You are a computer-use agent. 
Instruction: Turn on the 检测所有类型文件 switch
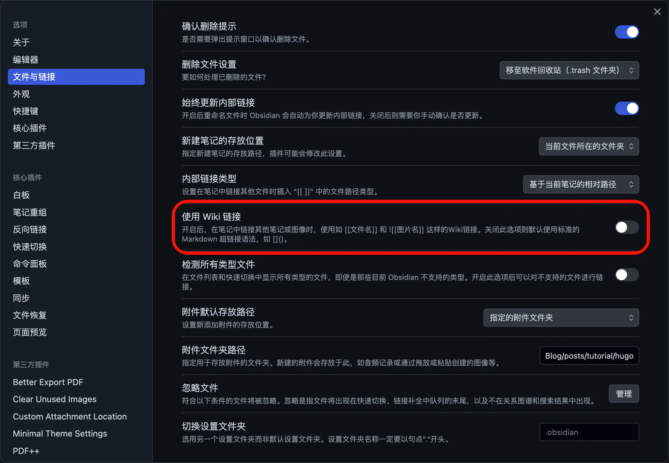pos(626,275)
